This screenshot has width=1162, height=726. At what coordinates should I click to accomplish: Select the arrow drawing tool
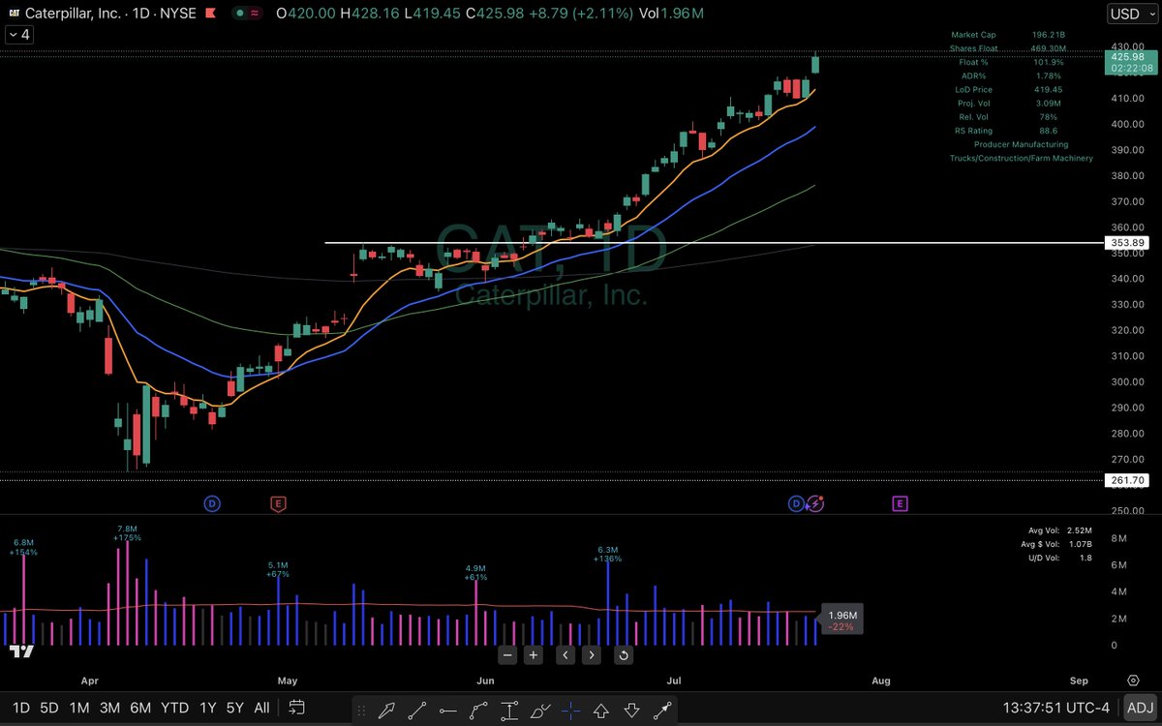click(387, 710)
